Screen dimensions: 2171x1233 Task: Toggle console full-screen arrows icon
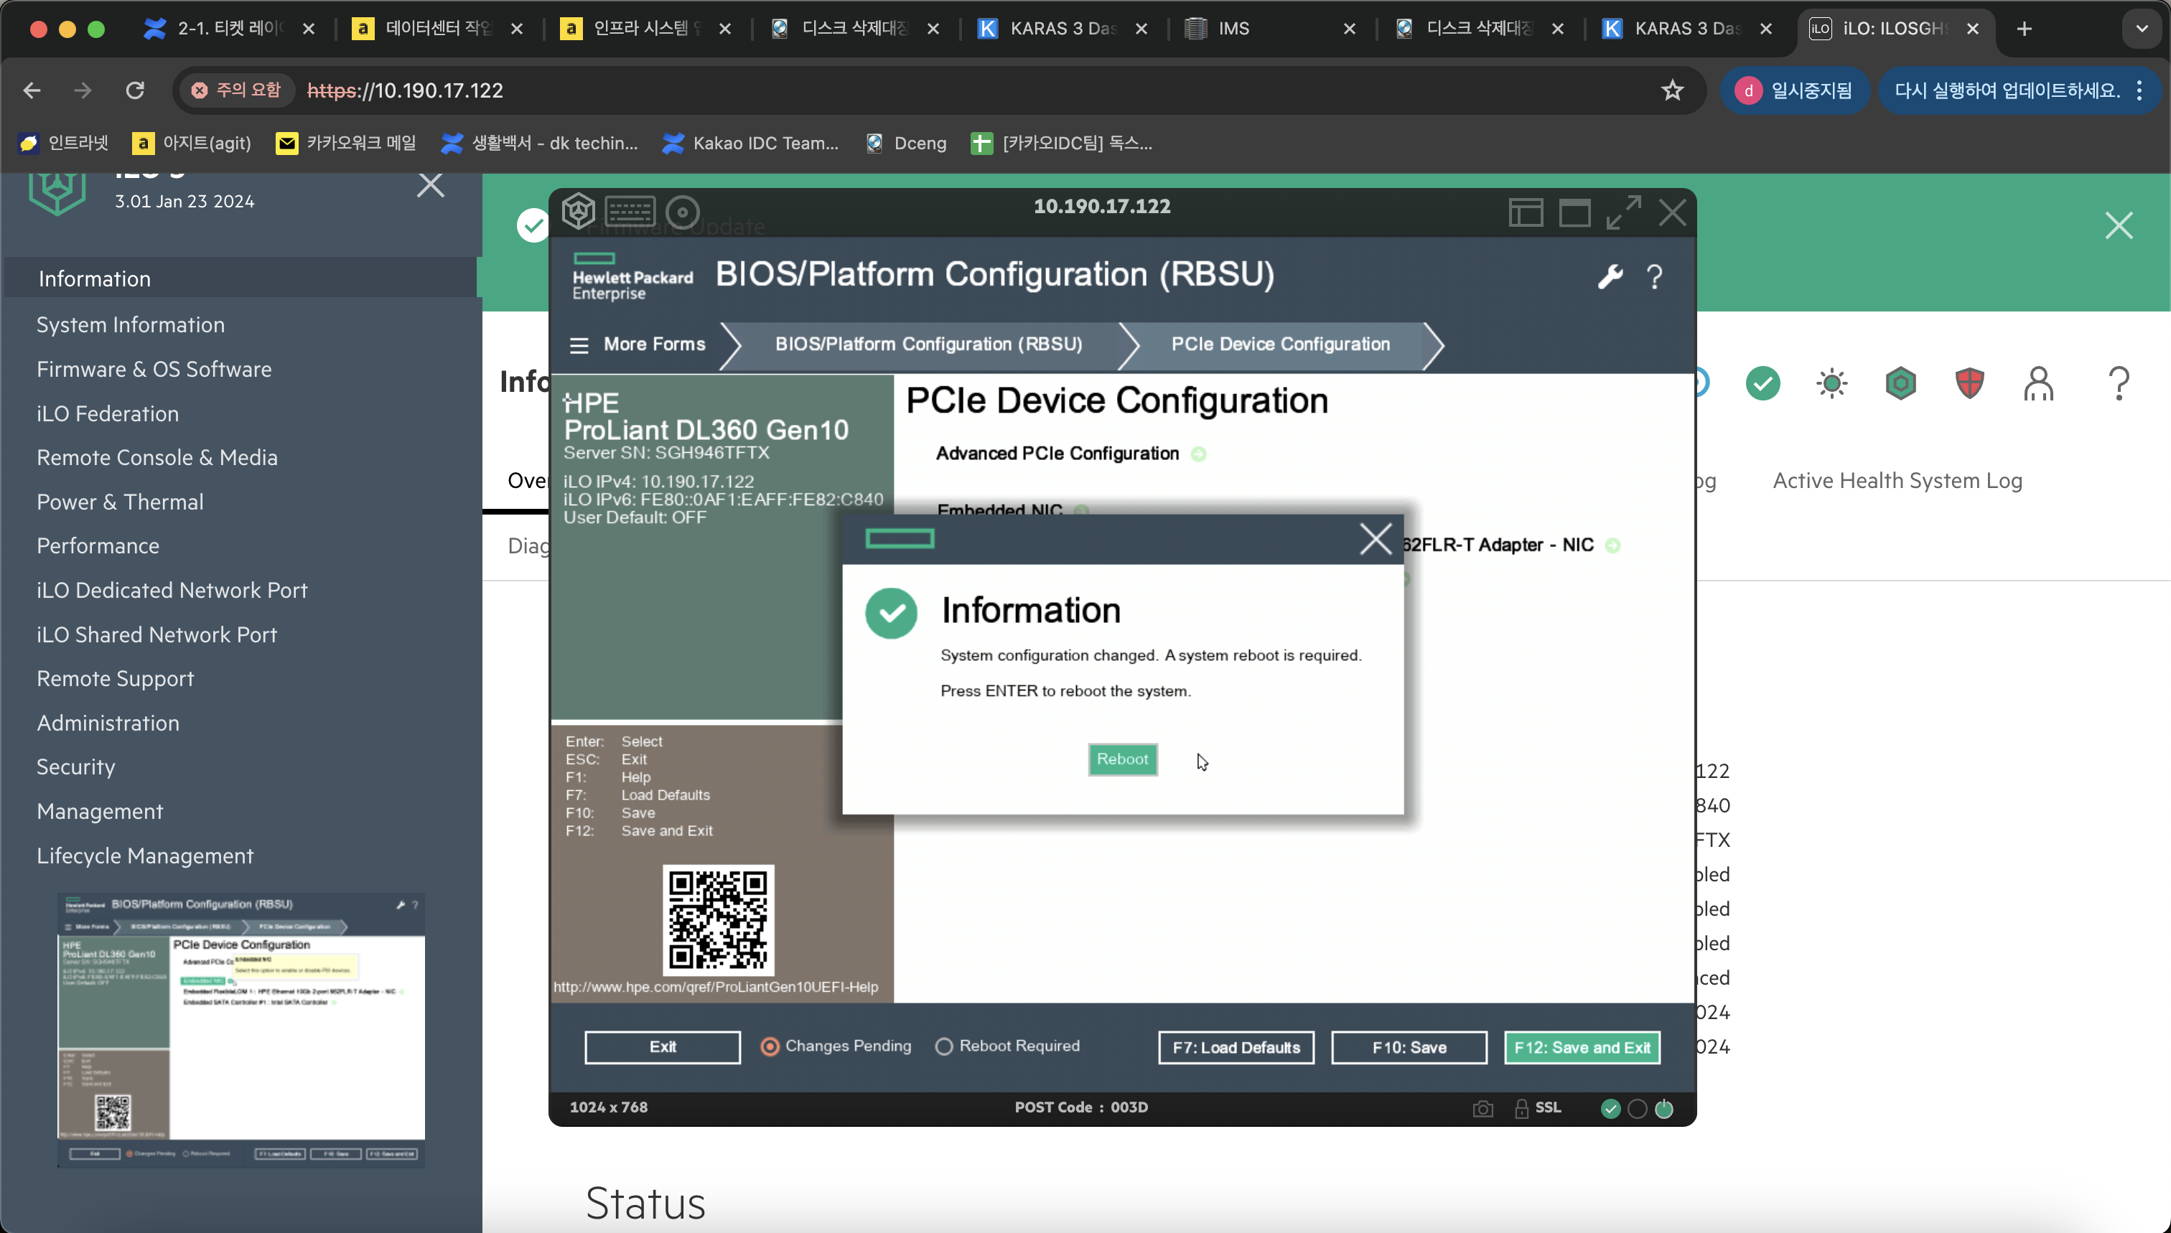1624,212
